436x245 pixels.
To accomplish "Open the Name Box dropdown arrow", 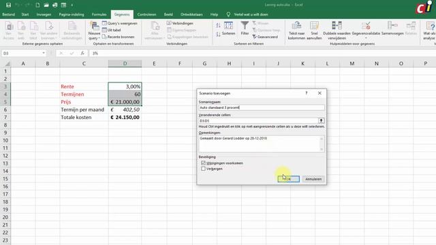I will [x=44, y=53].
